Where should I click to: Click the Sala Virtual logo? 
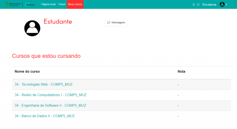(x=30, y=4)
